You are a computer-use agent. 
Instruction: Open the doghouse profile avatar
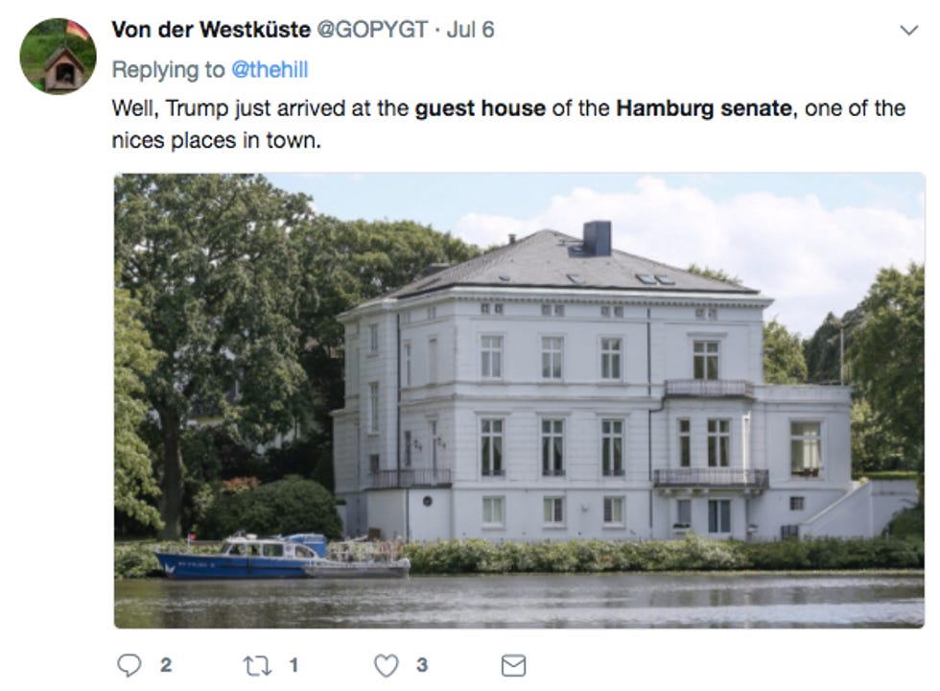(59, 56)
